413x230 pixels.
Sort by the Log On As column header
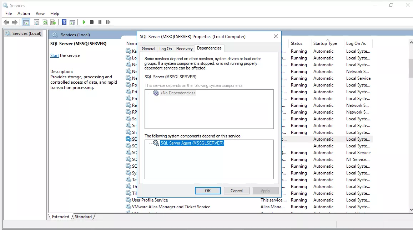(358, 43)
